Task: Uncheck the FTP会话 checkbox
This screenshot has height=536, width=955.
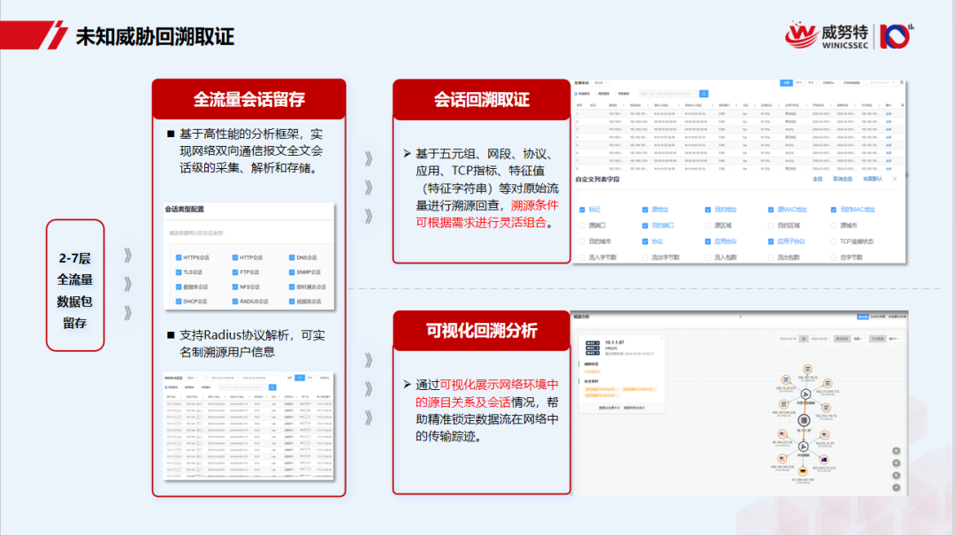Action: point(235,272)
